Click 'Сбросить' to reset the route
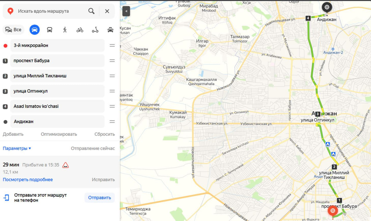 pos(105,134)
